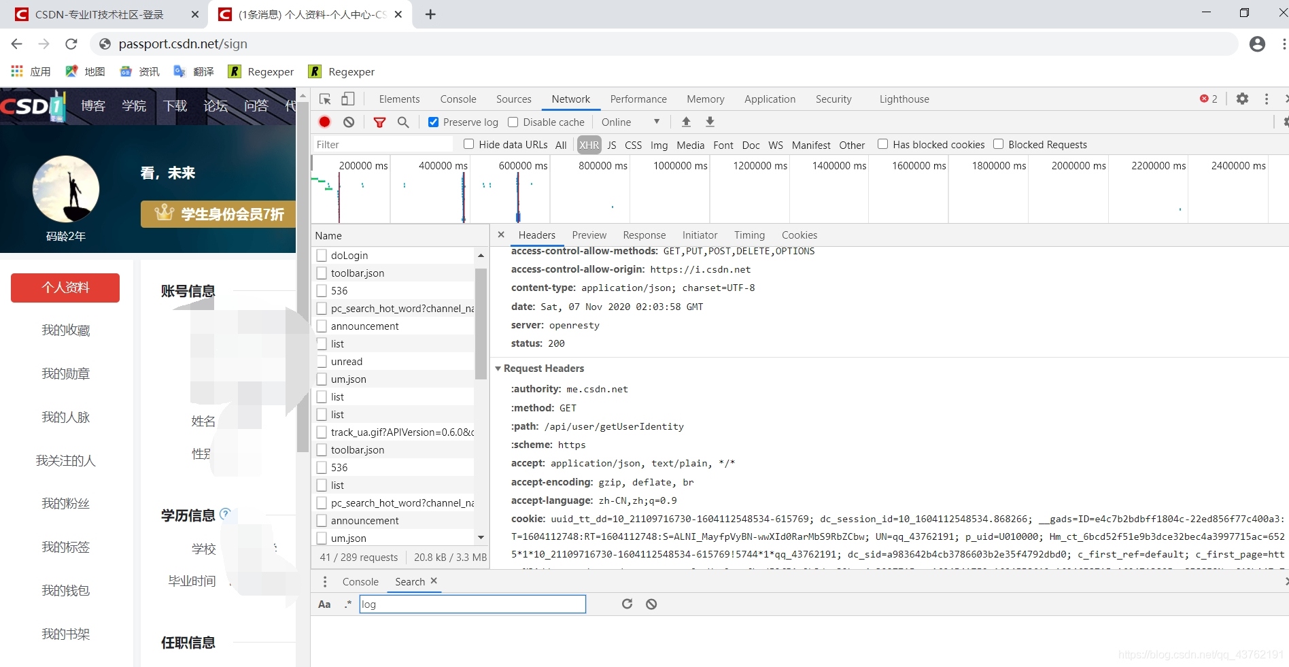Open the Lighthouse panel
1289x667 pixels.
point(904,99)
